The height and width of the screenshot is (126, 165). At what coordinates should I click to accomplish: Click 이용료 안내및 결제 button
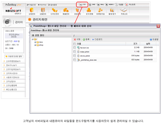click(14, 56)
